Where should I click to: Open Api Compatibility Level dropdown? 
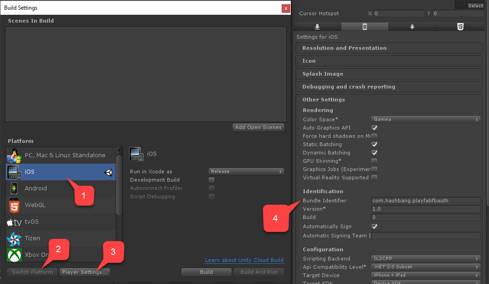tap(426, 267)
